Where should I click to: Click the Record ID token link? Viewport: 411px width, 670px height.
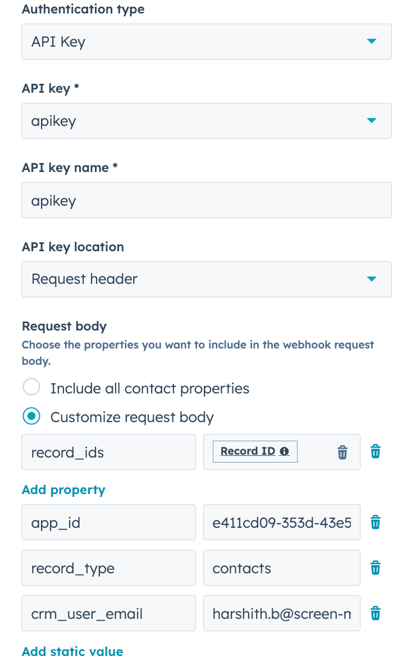(248, 451)
